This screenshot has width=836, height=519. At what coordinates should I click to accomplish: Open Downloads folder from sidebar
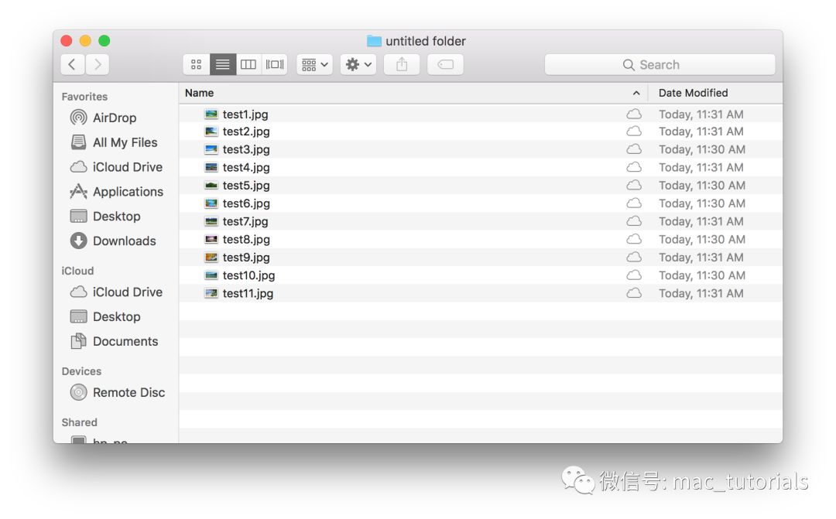click(124, 241)
